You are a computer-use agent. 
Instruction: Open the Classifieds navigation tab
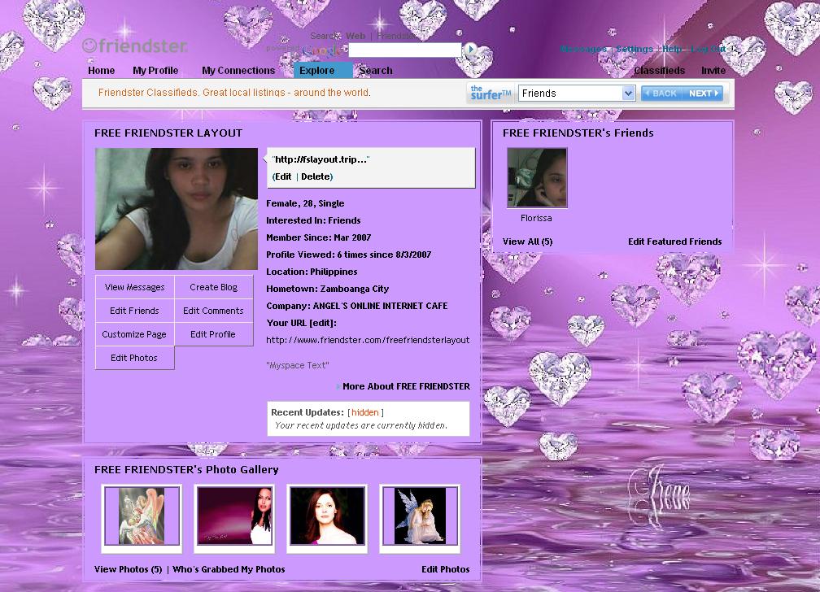tap(660, 71)
